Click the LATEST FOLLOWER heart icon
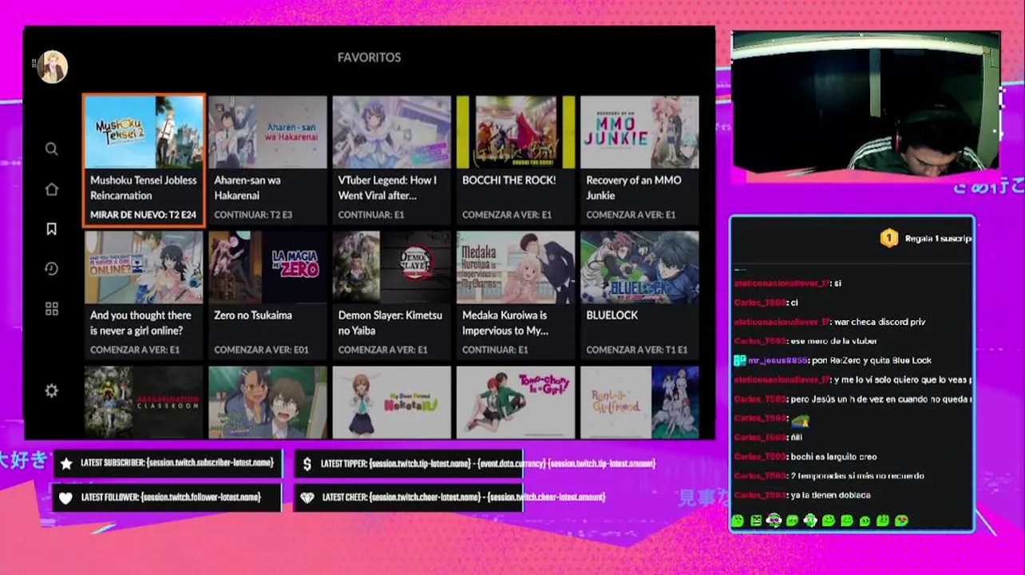 click(66, 498)
